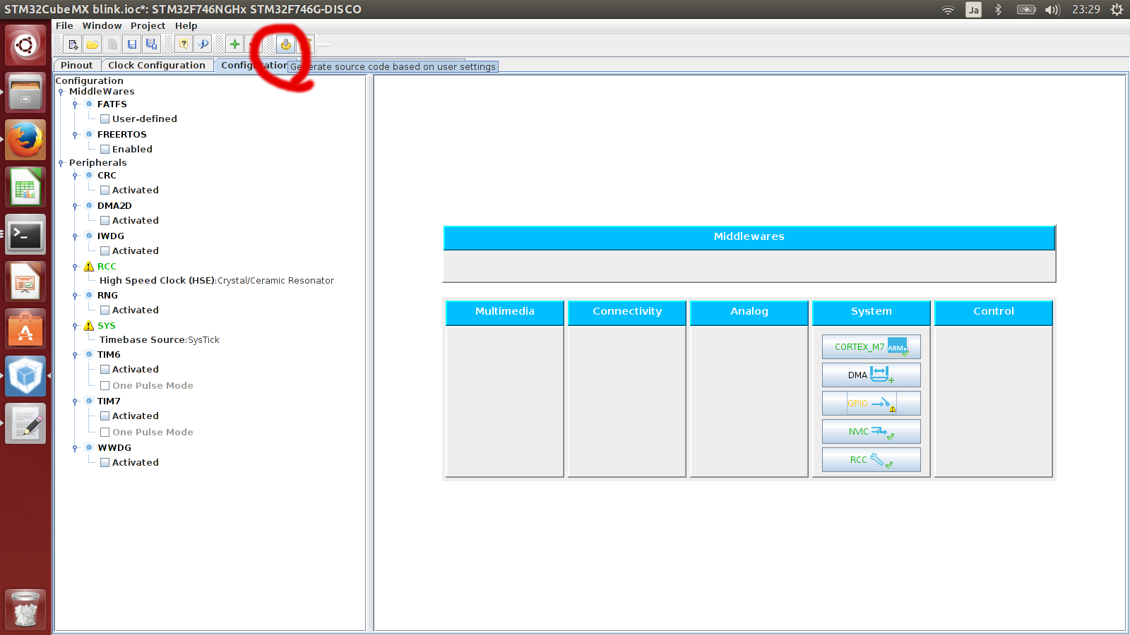
Task: Click the Load Project folder icon
Action: click(x=93, y=44)
